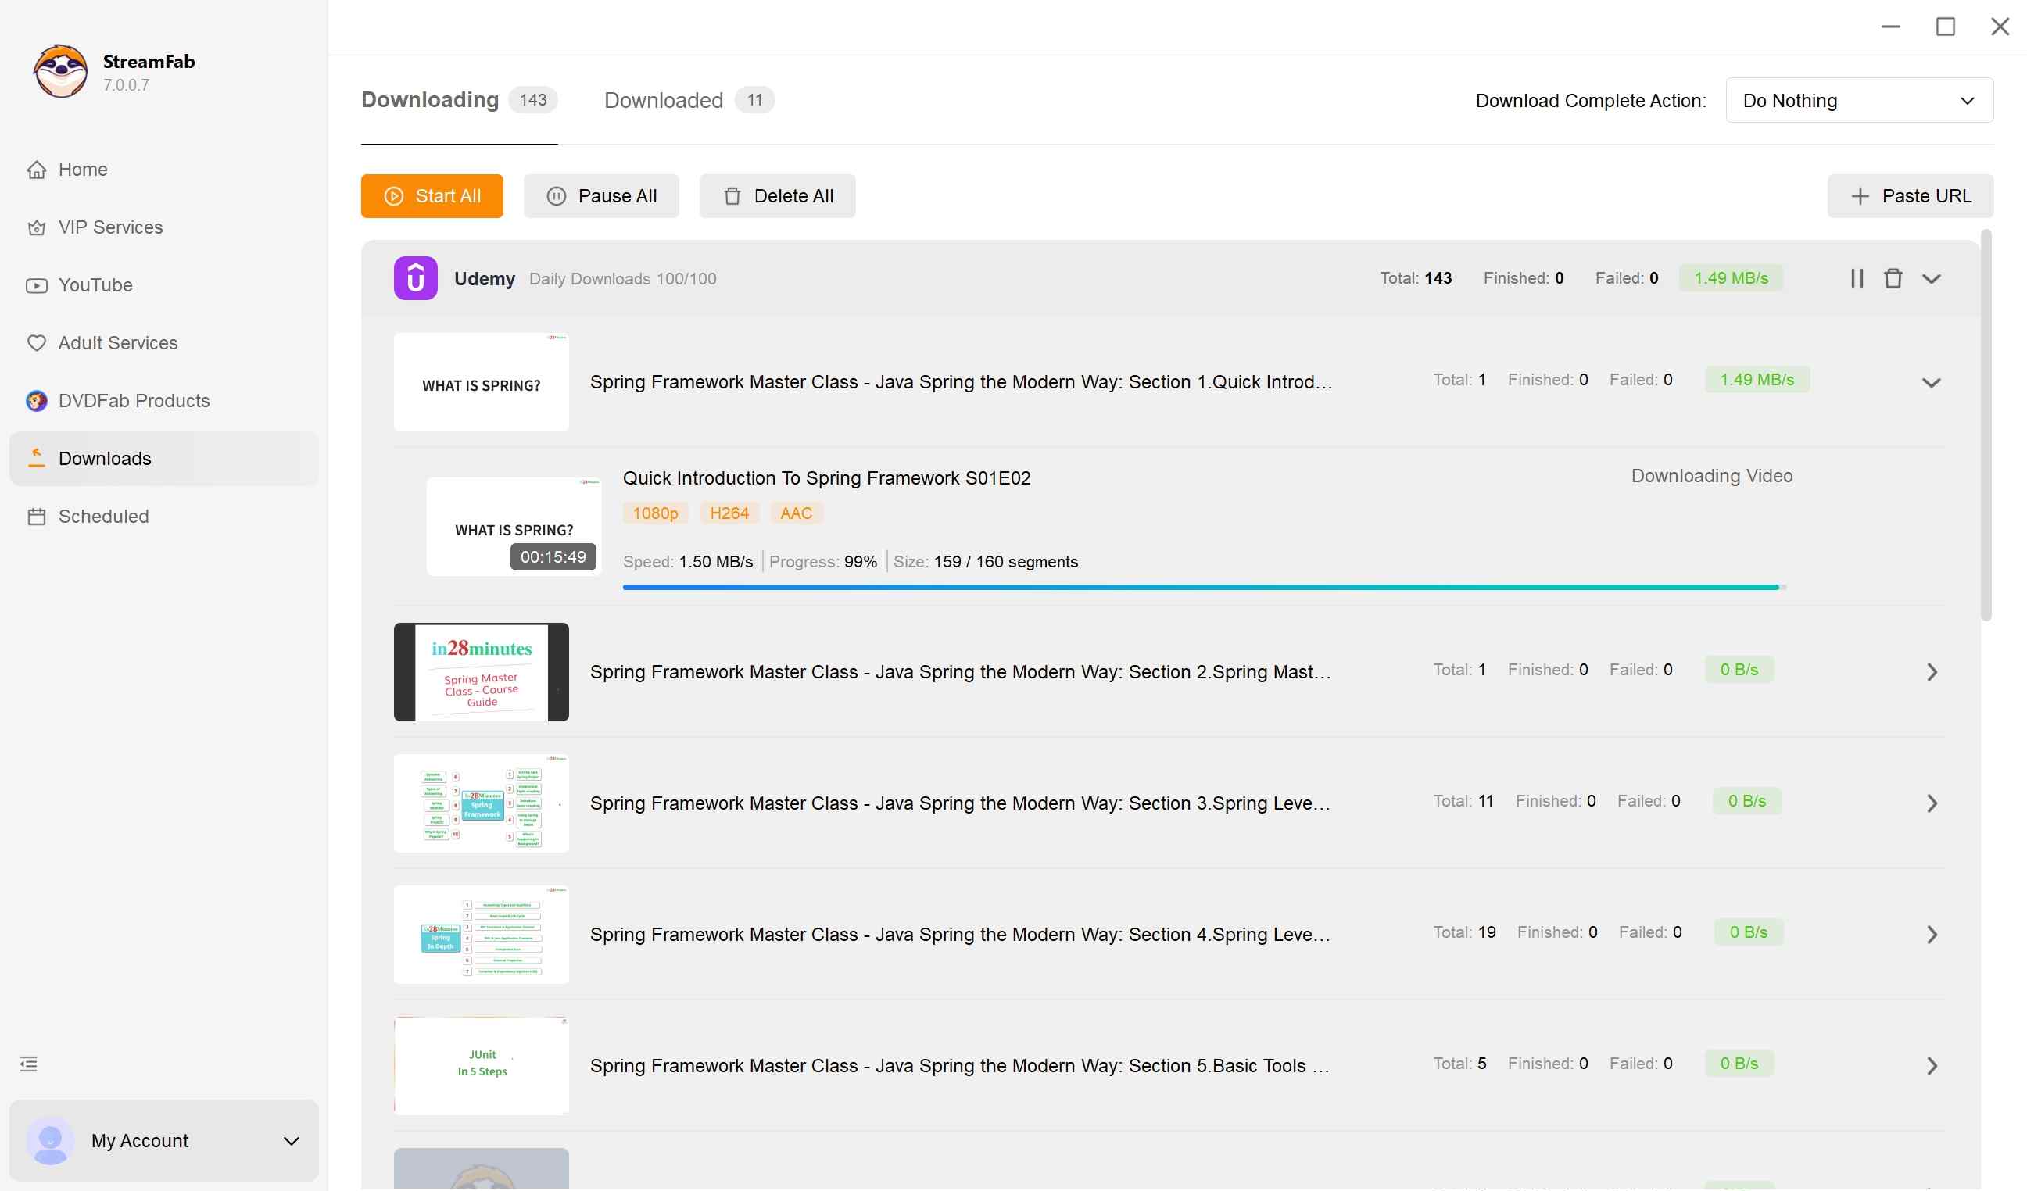Open the Scheduled downloads section
Viewport: 2027px width, 1191px height.
[x=104, y=516]
